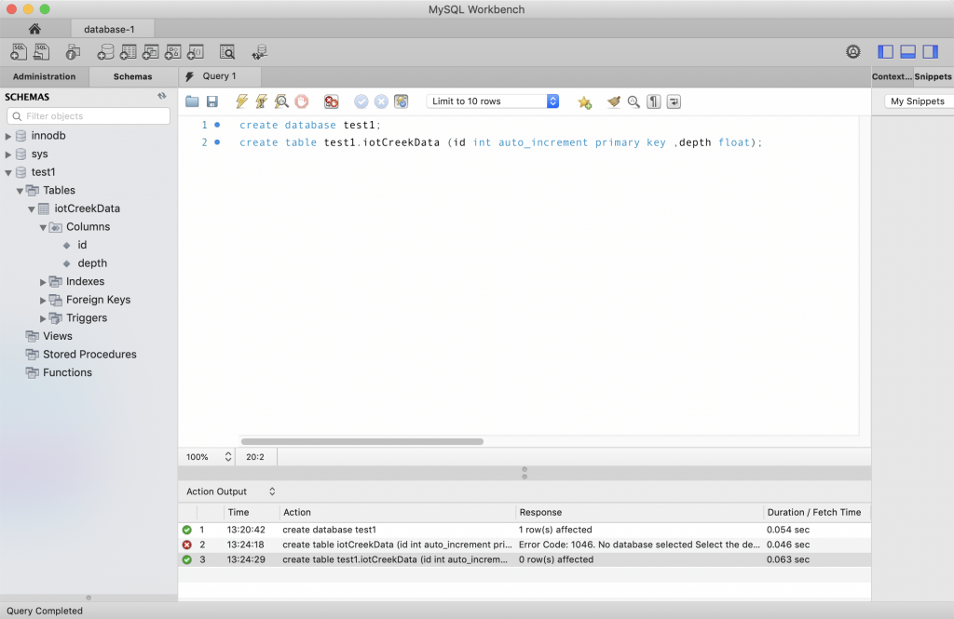
Task: Expand the Indexes node
Action: pyautogui.click(x=43, y=282)
